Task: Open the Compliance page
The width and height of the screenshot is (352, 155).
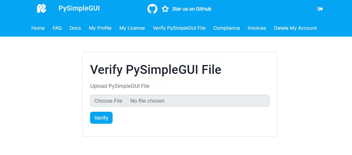Action: 226,28
